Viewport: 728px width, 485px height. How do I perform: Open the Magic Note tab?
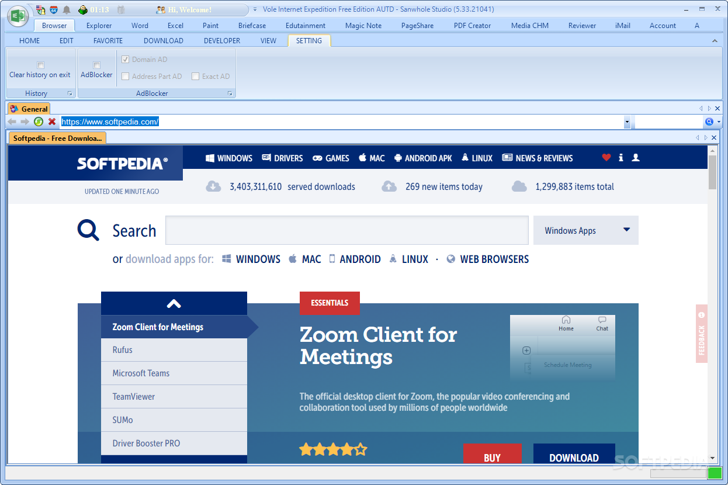(x=363, y=26)
